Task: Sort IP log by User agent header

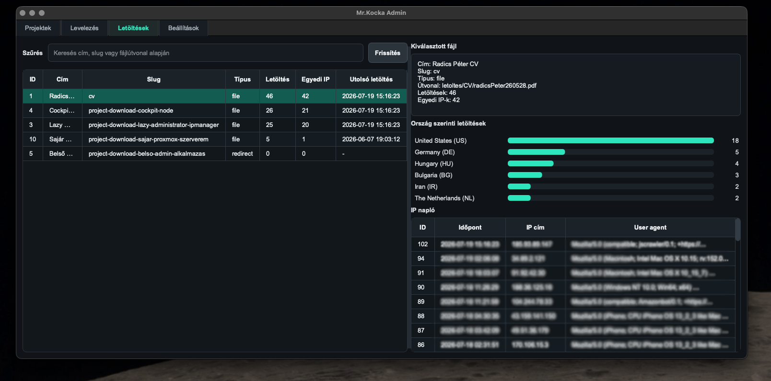Action: pyautogui.click(x=650, y=228)
